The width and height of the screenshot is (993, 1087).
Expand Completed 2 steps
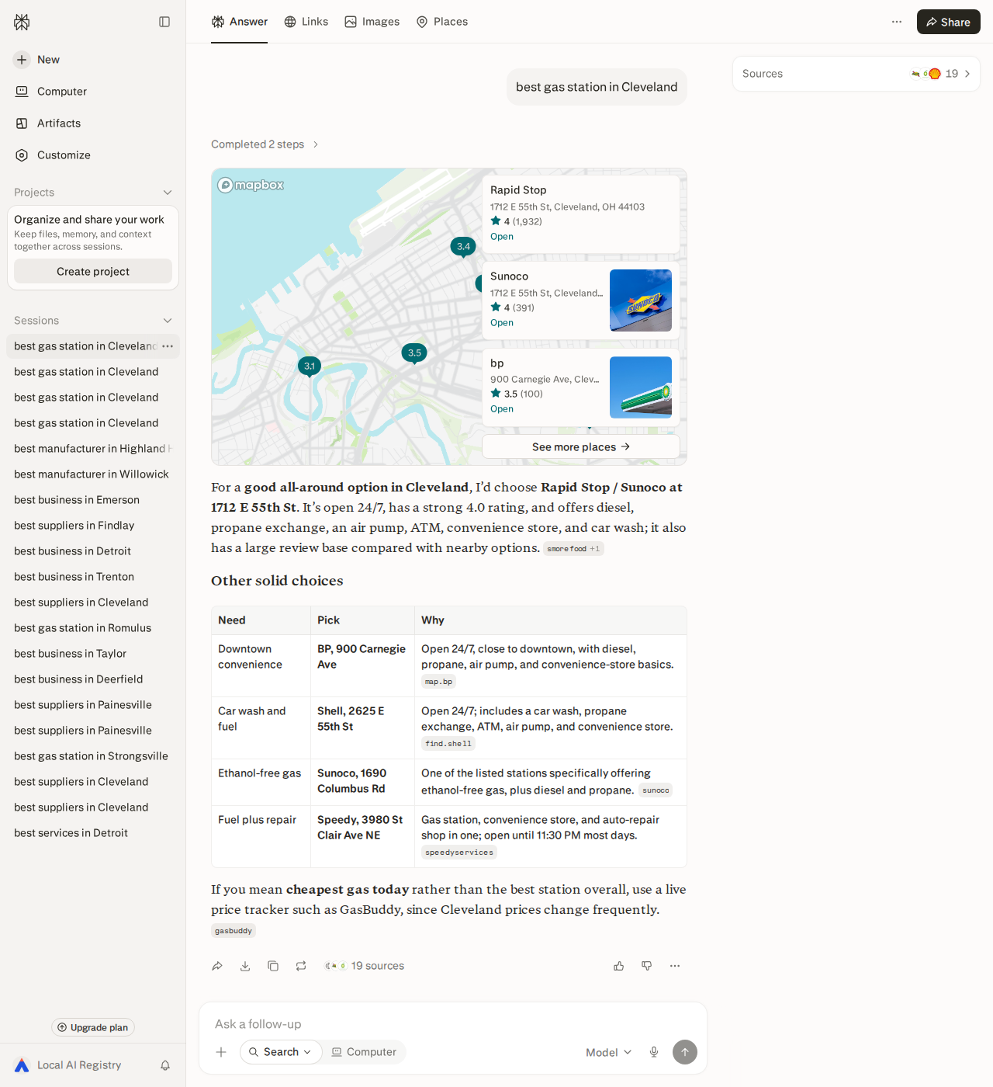(265, 144)
